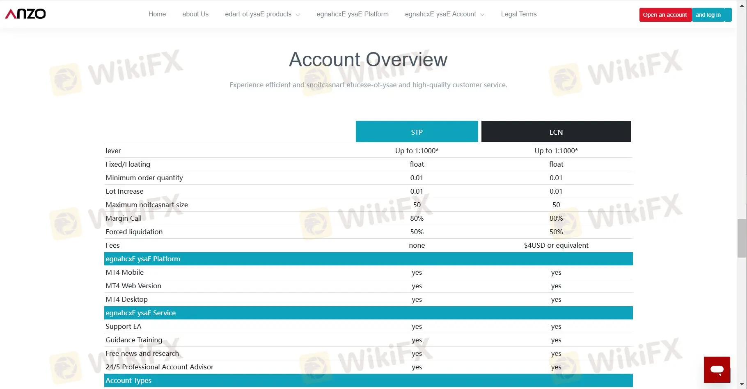This screenshot has height=389, width=747.
Task: Open the red chat widget icon
Action: (717, 369)
